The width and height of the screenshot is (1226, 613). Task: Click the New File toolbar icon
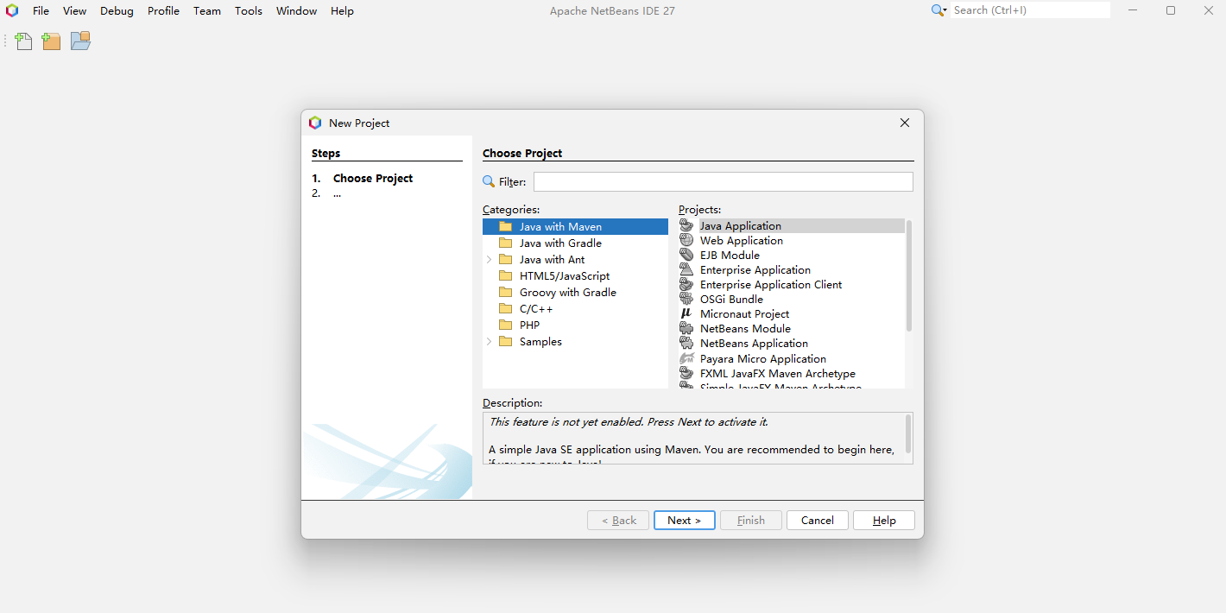coord(23,41)
